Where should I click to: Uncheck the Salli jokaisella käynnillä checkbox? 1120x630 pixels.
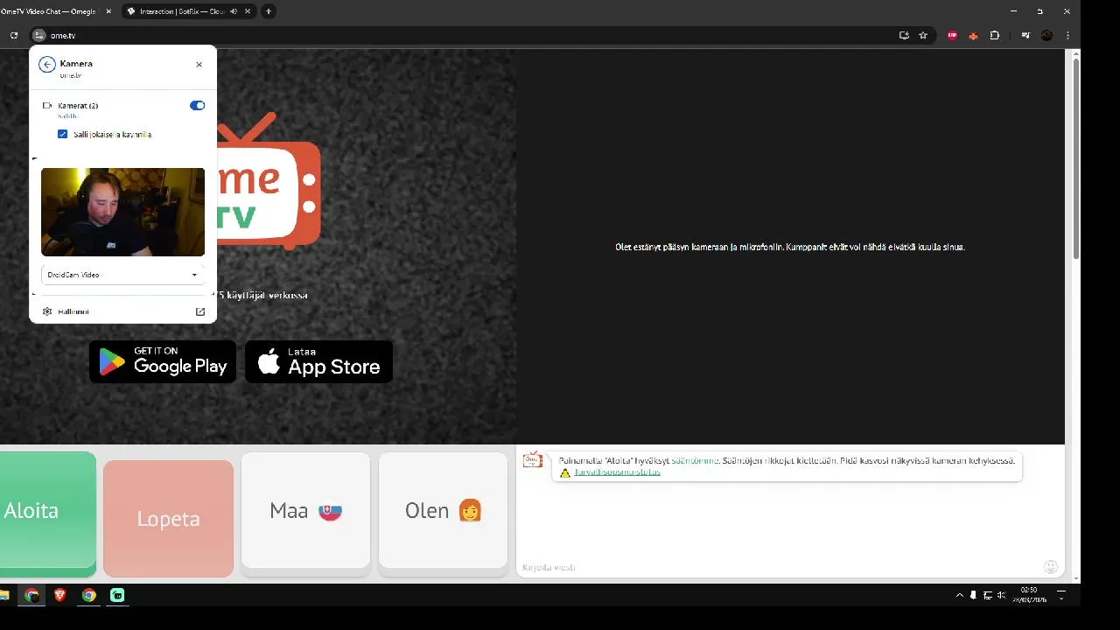tap(62, 134)
